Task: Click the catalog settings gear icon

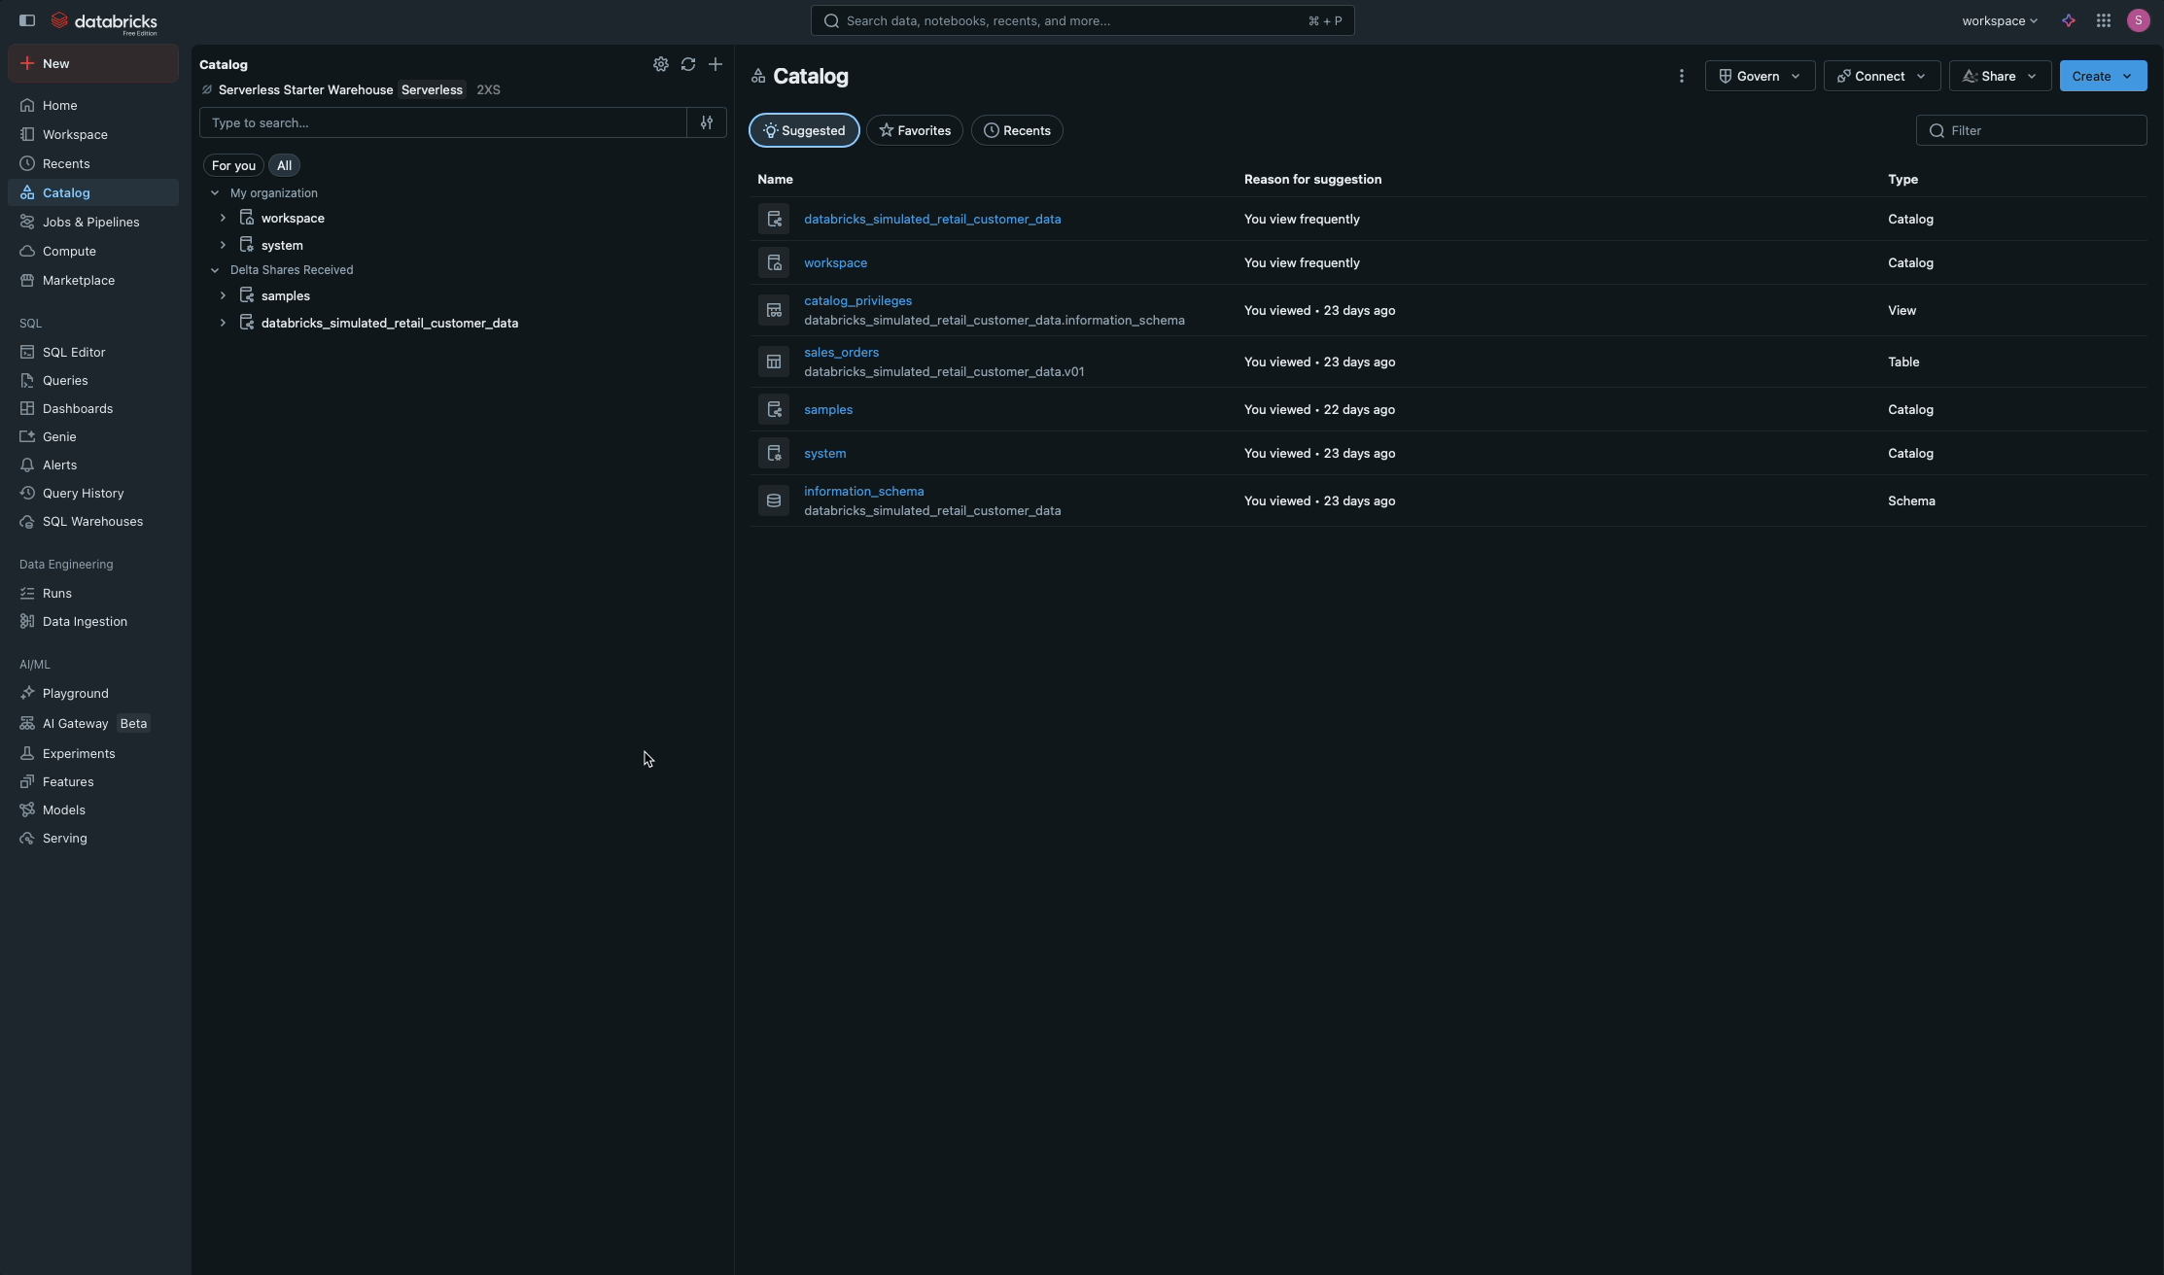Action: coord(660,64)
